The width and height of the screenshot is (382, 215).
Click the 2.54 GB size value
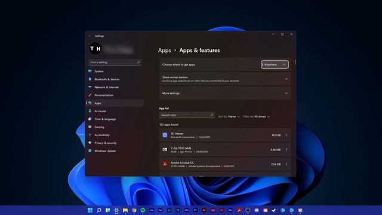tap(276, 164)
